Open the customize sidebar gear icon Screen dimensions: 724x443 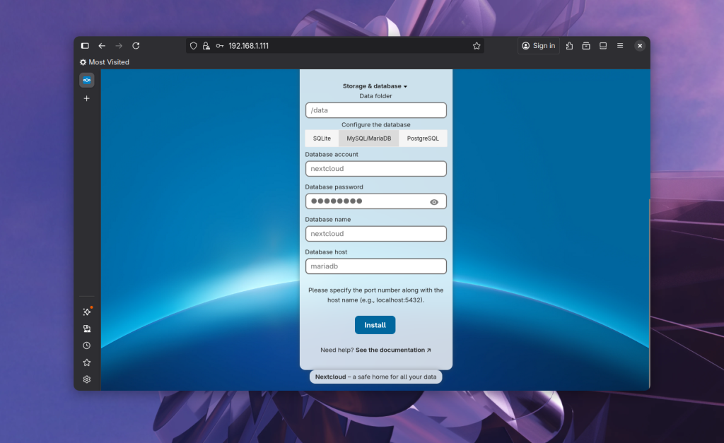pyautogui.click(x=87, y=379)
